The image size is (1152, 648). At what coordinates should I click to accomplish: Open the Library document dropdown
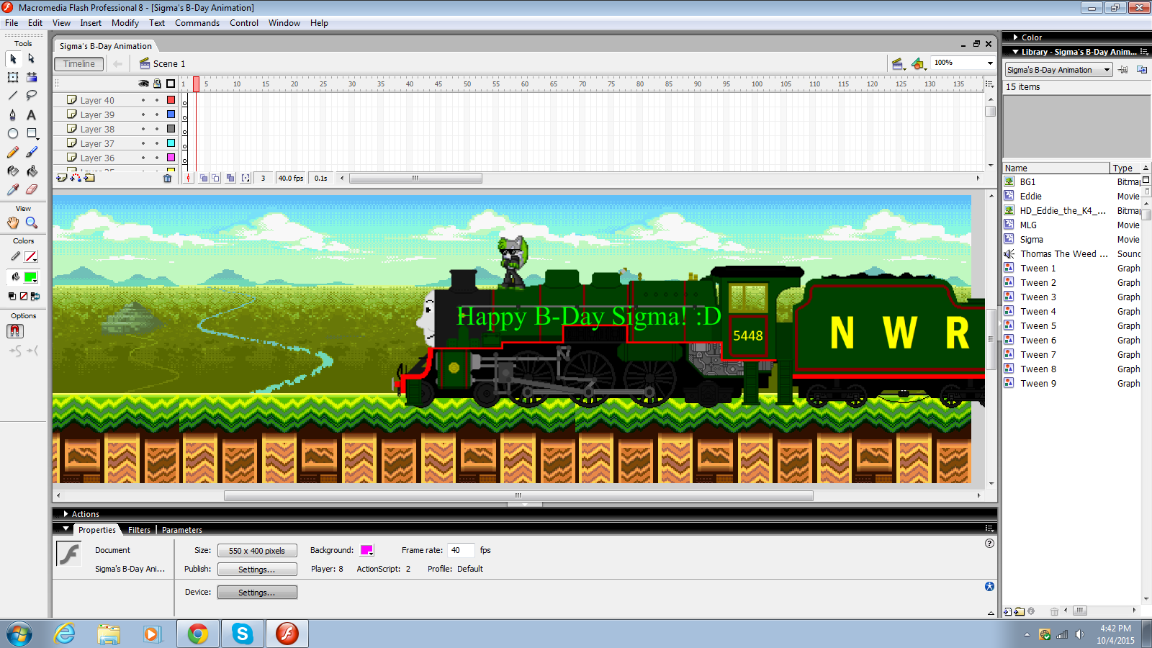pyautogui.click(x=1058, y=70)
